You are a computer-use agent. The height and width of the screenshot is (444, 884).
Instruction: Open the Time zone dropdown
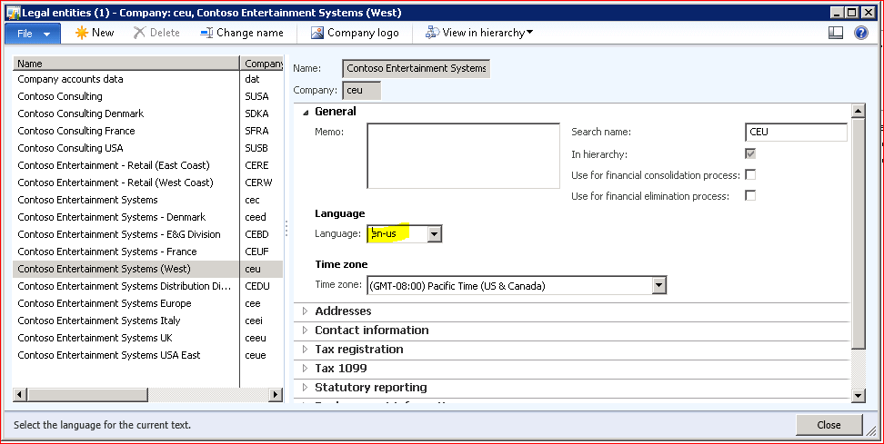point(658,286)
